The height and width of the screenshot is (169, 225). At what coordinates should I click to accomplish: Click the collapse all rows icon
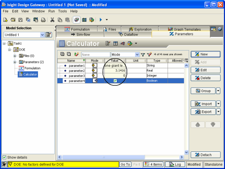tap(69, 54)
